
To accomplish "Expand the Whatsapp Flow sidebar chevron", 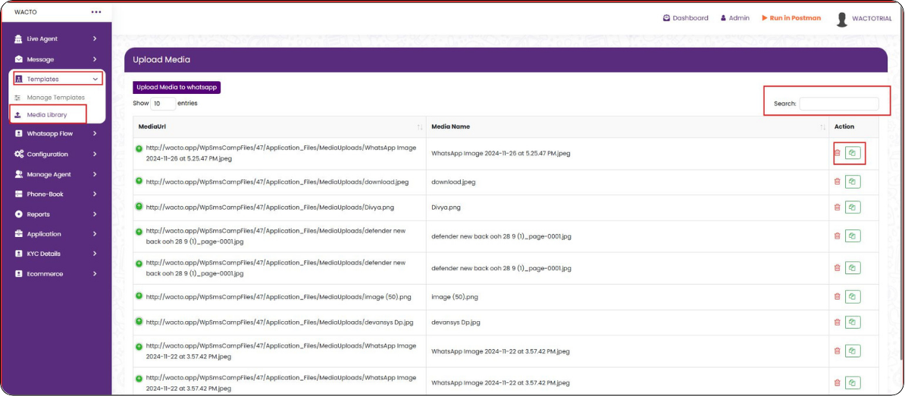I will point(95,134).
